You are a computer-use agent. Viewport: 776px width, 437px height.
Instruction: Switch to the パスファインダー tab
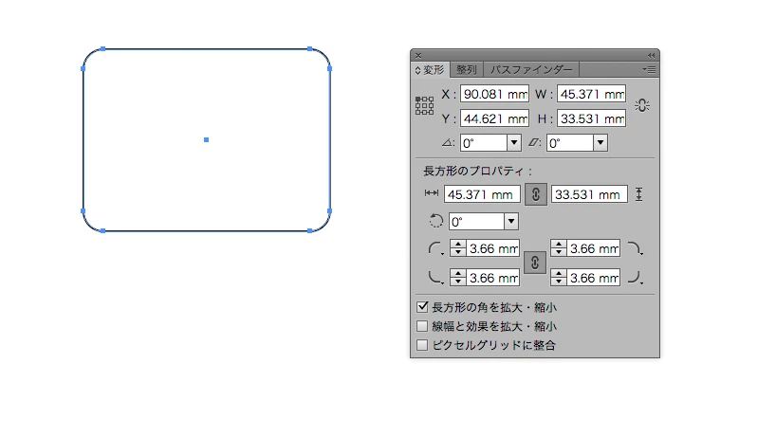tap(531, 70)
